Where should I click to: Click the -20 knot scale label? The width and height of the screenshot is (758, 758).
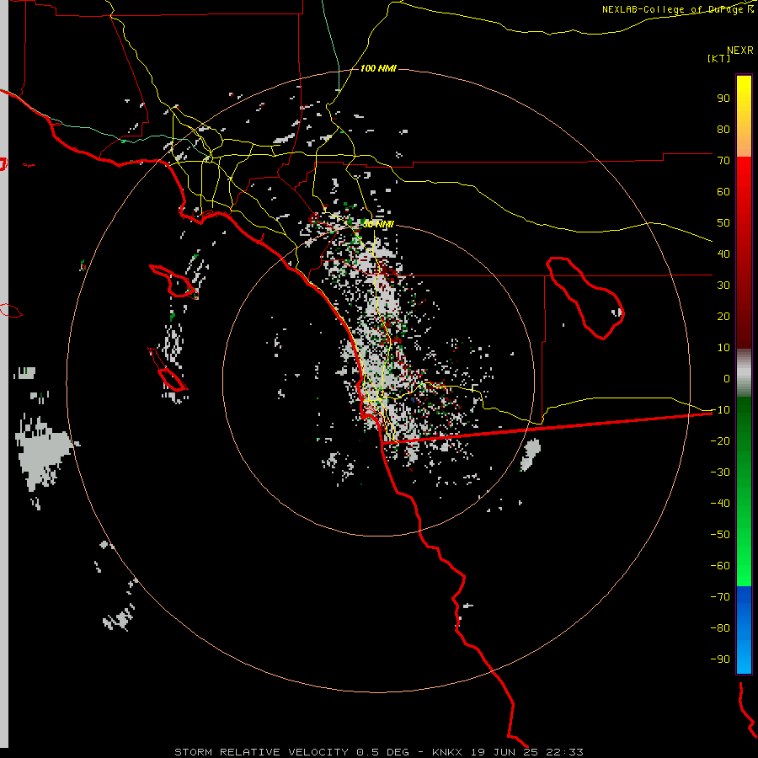tap(720, 440)
